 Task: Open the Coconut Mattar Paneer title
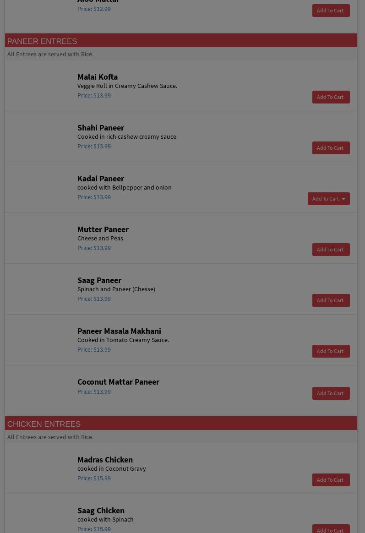point(118,382)
